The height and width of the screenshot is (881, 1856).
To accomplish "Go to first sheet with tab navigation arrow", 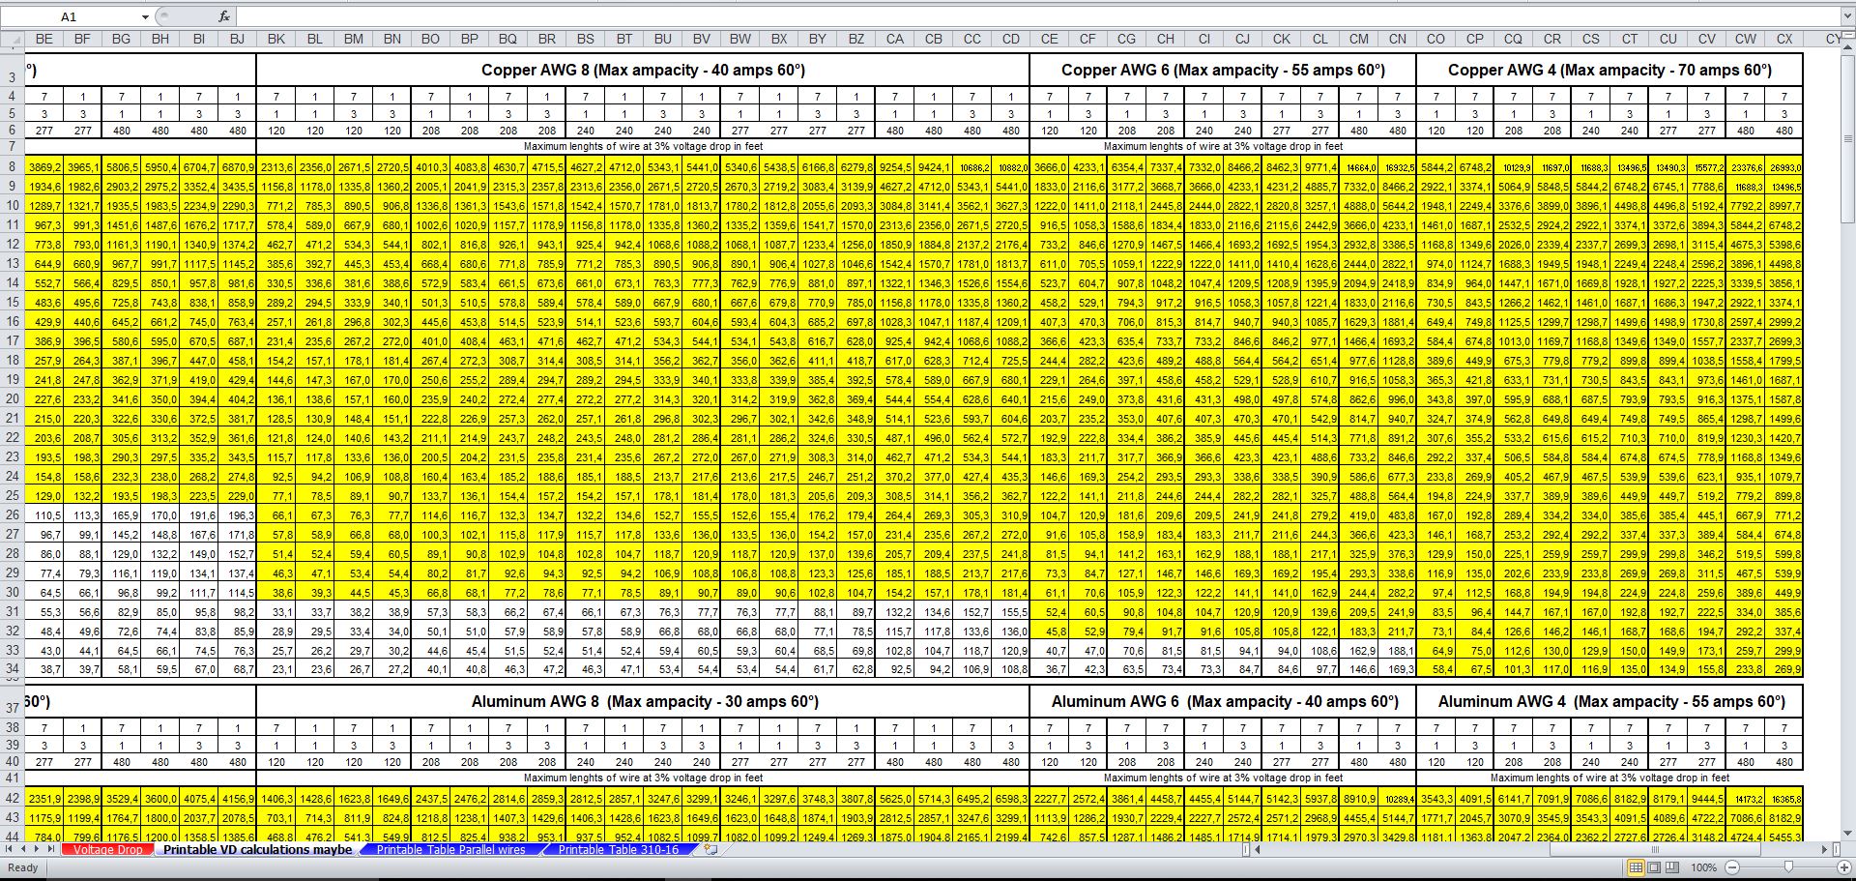I will point(10,849).
